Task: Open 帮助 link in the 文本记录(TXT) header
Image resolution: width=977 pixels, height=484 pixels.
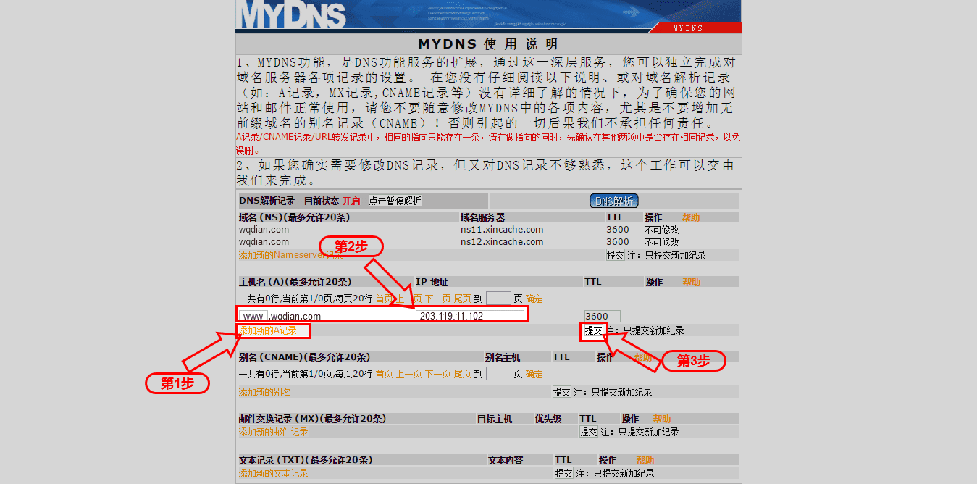Action: coord(645,460)
